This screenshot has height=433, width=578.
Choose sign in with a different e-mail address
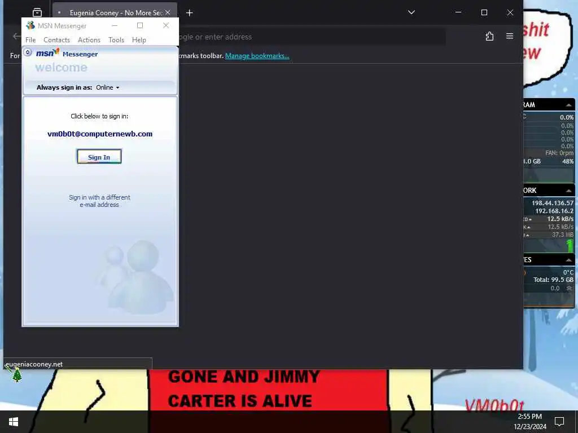(x=99, y=201)
